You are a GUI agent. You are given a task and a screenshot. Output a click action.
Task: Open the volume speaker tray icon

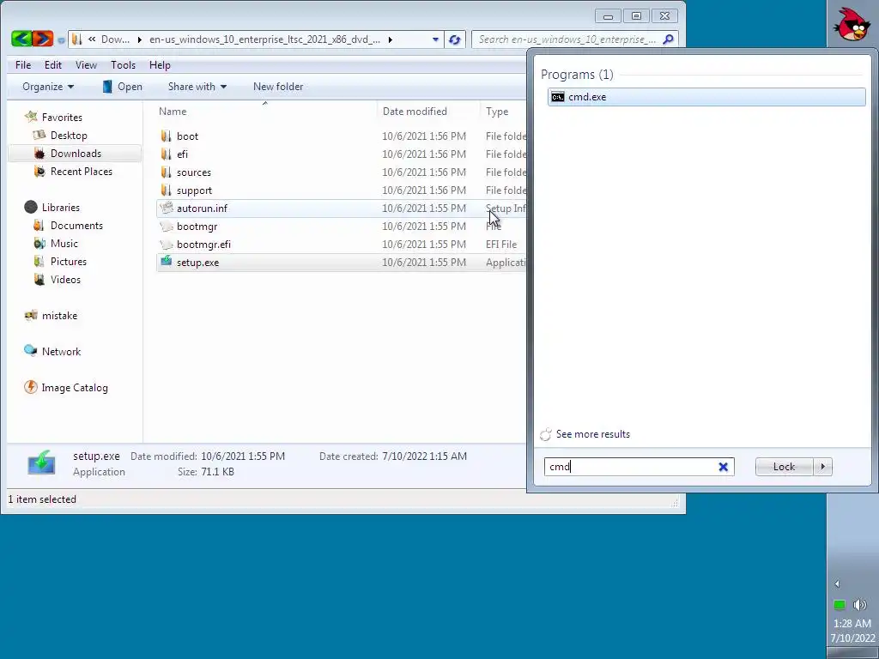coord(860,605)
